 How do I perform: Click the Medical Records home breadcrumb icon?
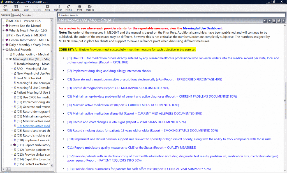pos(59,15)
